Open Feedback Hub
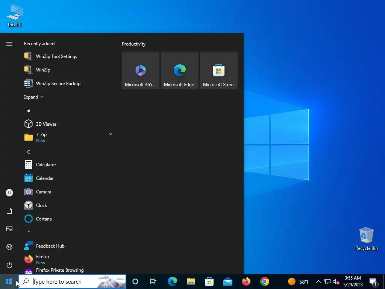Viewport: 385px width, 289px height. tap(69, 246)
